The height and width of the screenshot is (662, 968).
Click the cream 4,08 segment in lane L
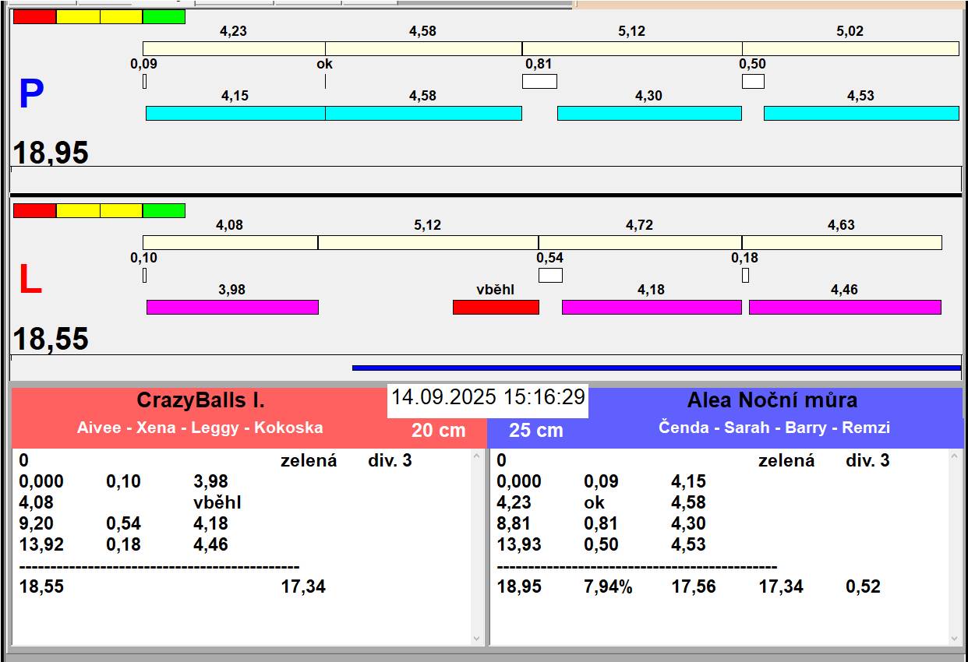pos(230,242)
